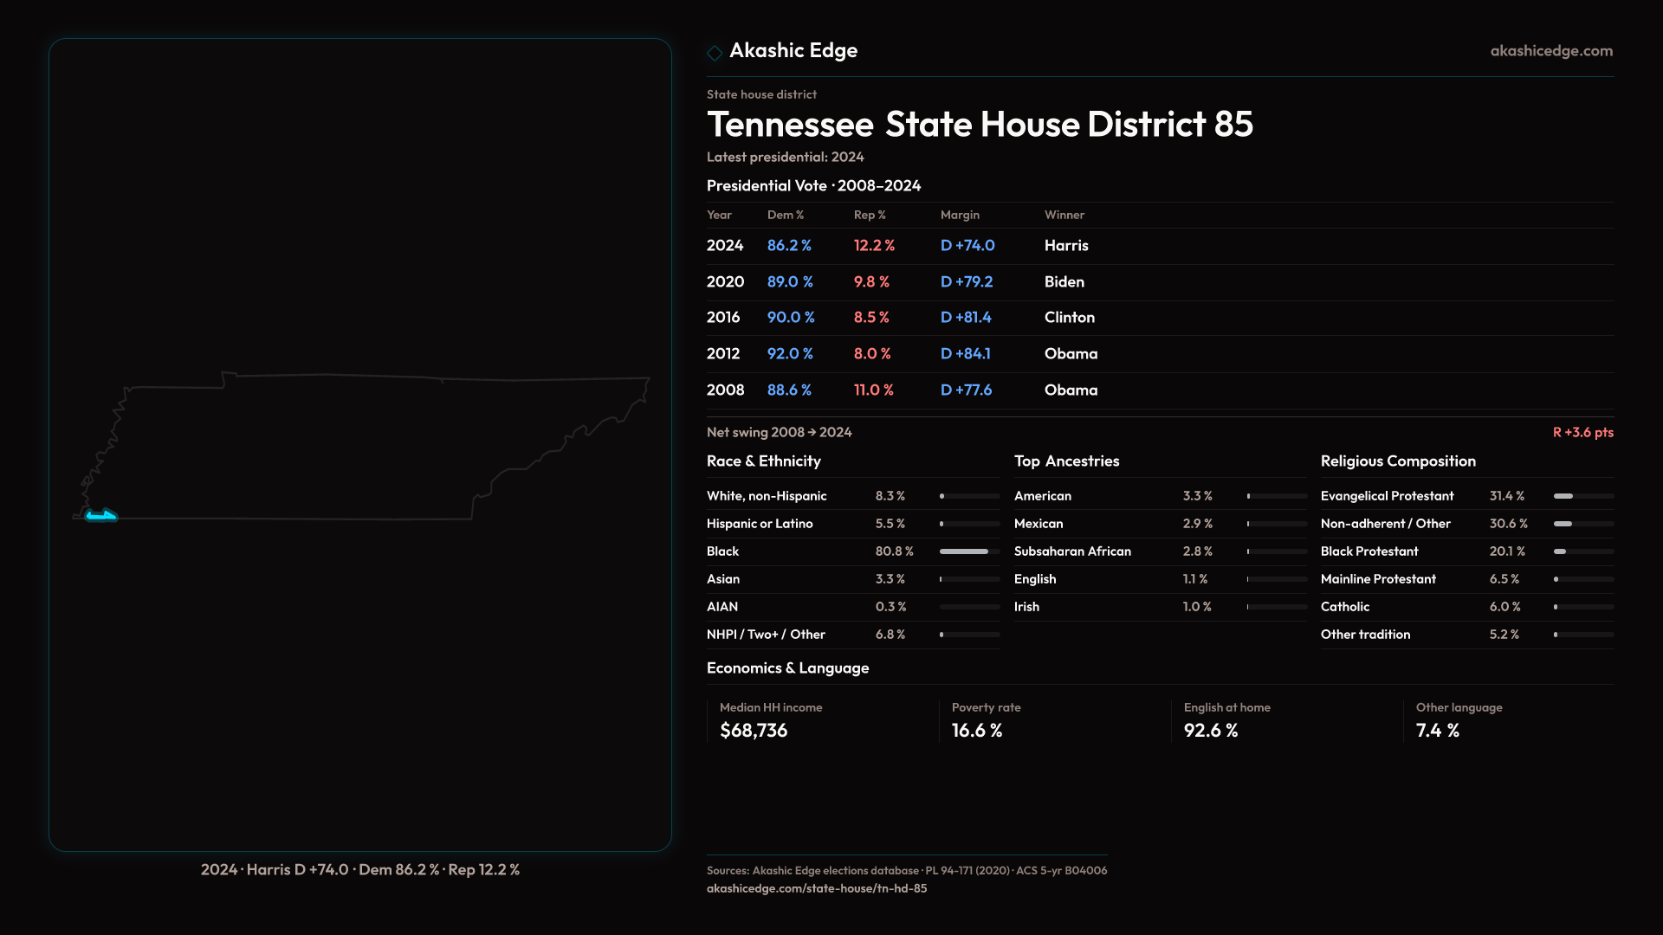Open the akashicedge.com link at top right
The image size is (1663, 935).
coord(1550,51)
